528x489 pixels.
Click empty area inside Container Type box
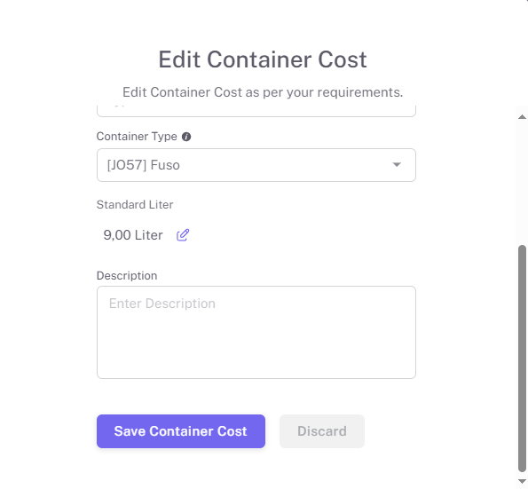coord(287,165)
